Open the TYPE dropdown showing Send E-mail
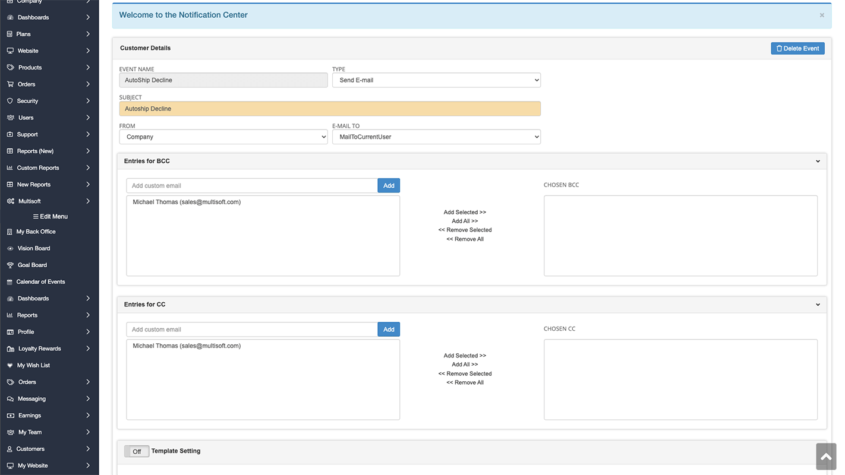Image resolution: width=845 pixels, height=475 pixels. (x=436, y=80)
